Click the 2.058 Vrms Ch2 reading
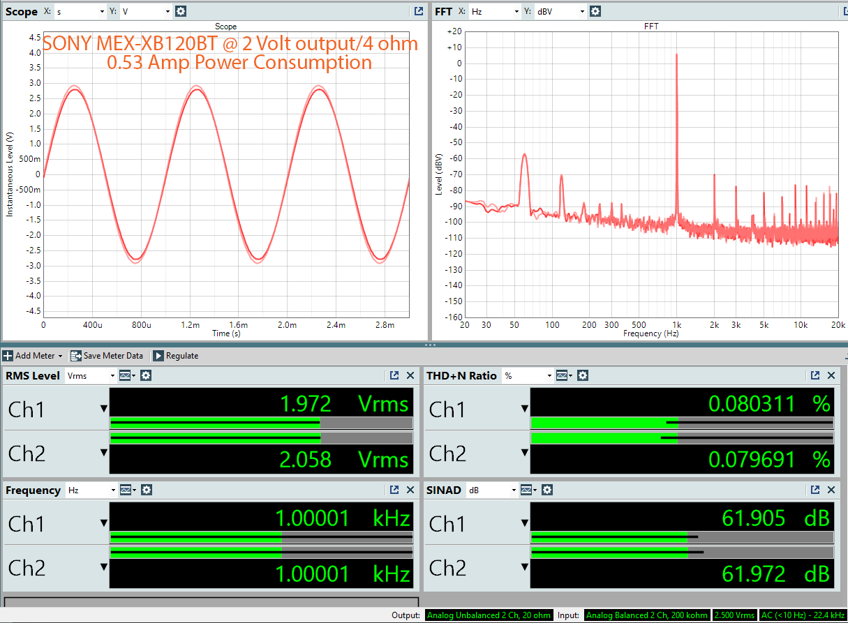This screenshot has width=848, height=623. coord(344,459)
